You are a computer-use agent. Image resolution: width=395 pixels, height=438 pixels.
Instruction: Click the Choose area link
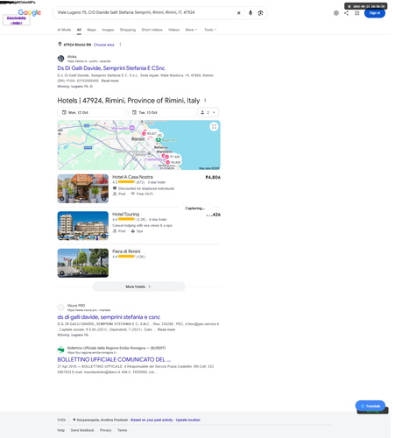pos(104,45)
